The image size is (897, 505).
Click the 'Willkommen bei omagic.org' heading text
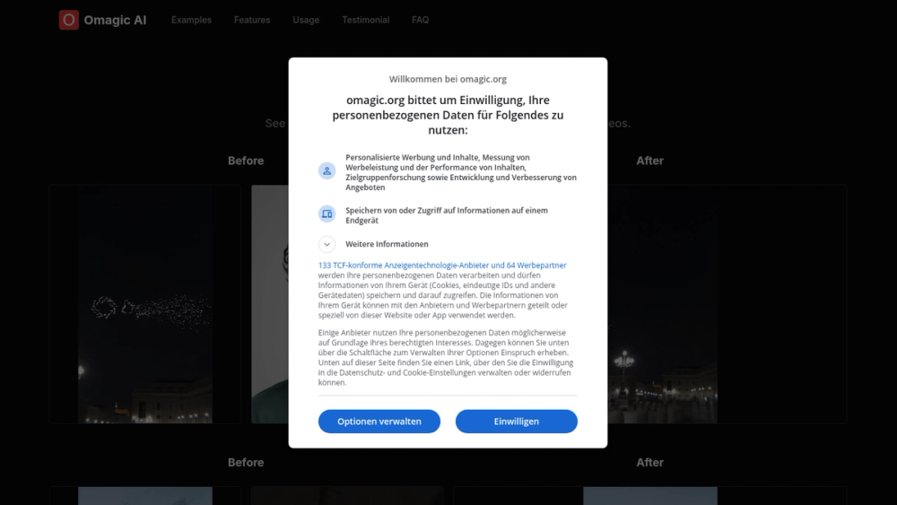[448, 79]
